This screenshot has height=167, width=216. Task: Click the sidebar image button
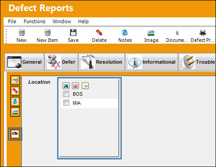click(x=15, y=112)
